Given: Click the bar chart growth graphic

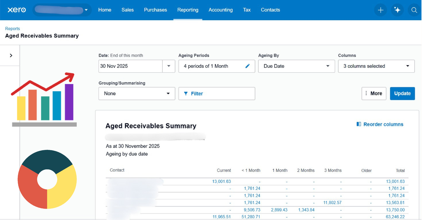Looking at the screenshot, I should tap(44, 99).
